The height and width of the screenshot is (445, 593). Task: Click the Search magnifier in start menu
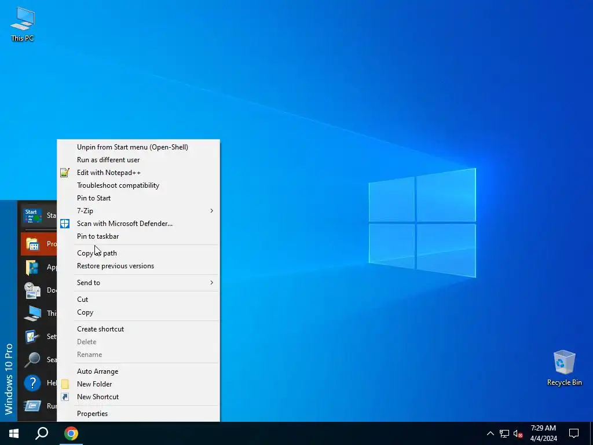click(32, 359)
